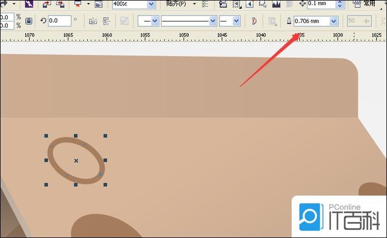Click the outline pen nib icon
This screenshot has width=387, height=238.
click(x=289, y=21)
